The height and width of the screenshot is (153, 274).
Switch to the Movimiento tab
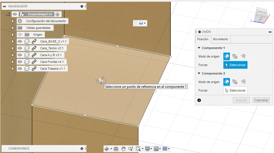pos(220,39)
